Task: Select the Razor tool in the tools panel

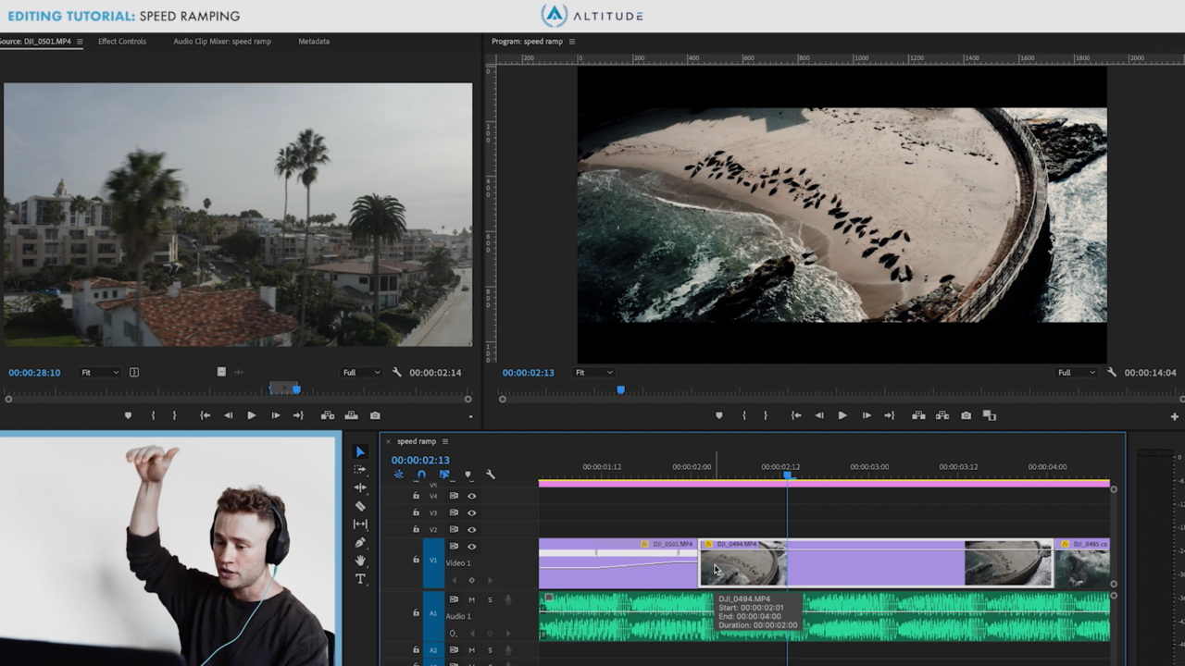Action: [x=360, y=506]
